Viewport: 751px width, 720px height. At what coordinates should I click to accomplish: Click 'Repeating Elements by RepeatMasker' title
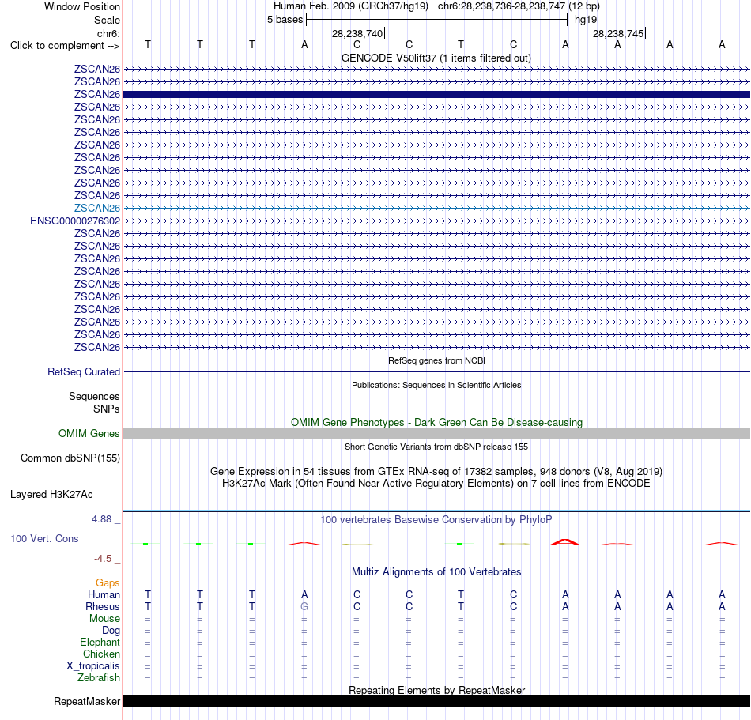click(x=436, y=690)
